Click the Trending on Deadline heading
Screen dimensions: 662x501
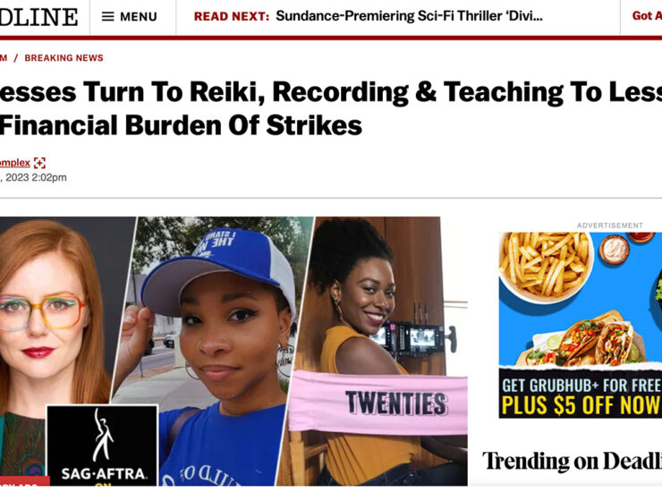pyautogui.click(x=572, y=461)
